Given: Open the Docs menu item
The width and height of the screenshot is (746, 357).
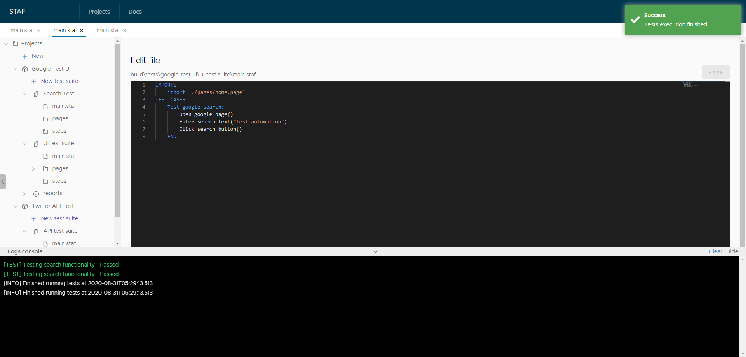Looking at the screenshot, I should click(135, 12).
